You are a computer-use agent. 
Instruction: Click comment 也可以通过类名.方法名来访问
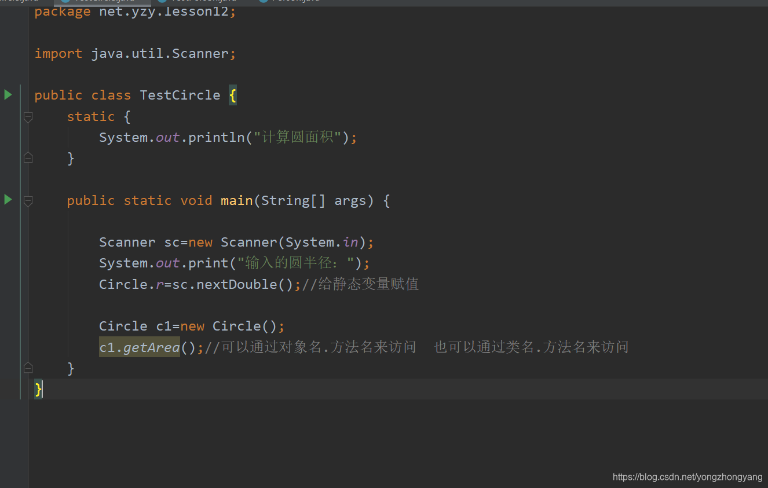pyautogui.click(x=532, y=347)
